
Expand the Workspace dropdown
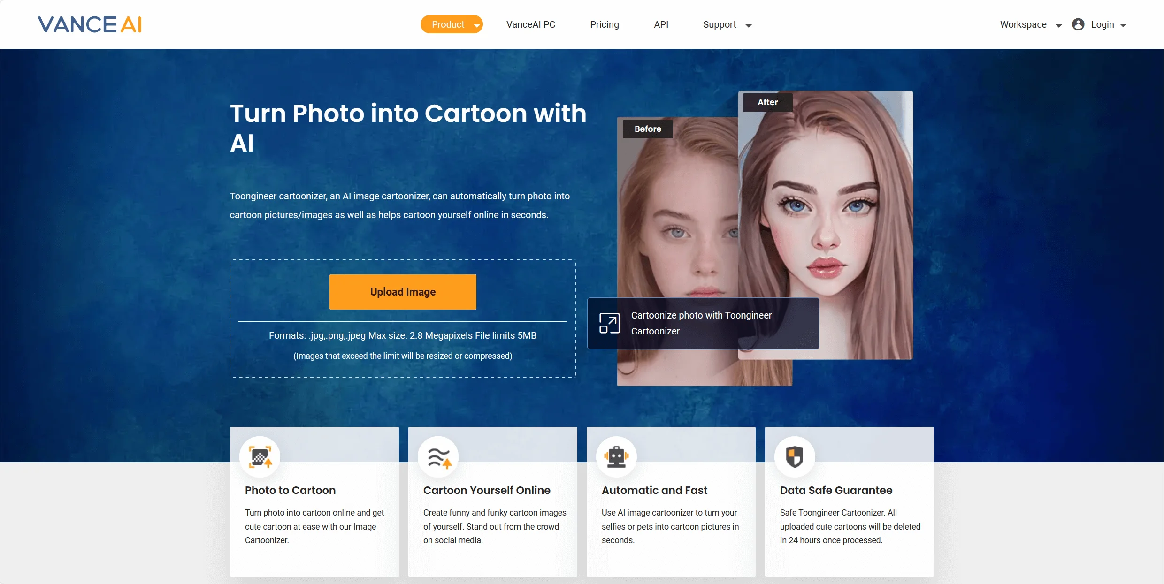1031,24
